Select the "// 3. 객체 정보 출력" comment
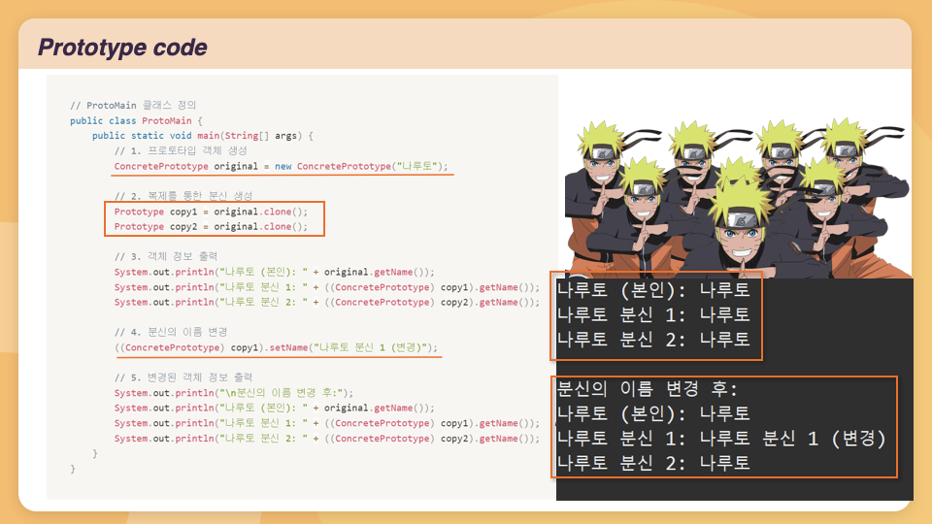932x524 pixels. point(166,256)
